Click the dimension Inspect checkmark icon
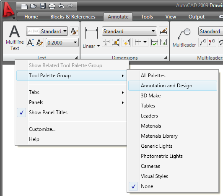The width and height of the screenshot is (223, 196). [155, 42]
